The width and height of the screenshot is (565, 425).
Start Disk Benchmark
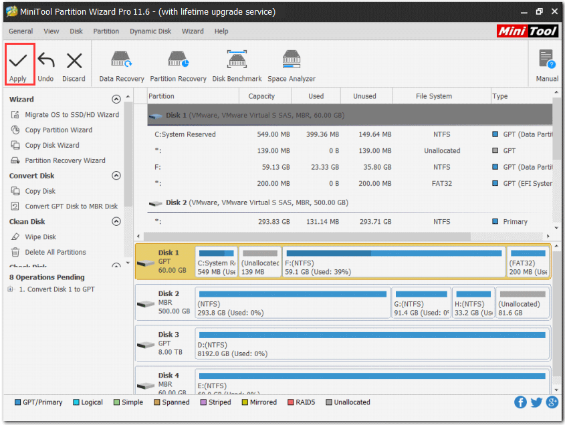click(x=237, y=65)
